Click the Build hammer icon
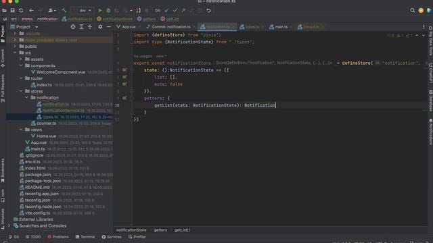433x243 pixels. click(x=64, y=11)
